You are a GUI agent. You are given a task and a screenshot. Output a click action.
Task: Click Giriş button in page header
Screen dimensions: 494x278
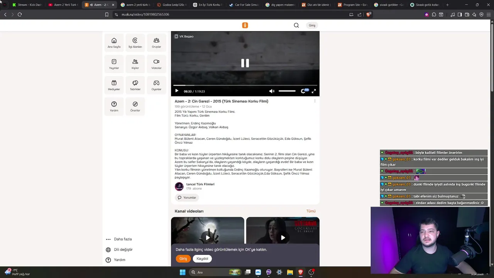[x=312, y=25]
